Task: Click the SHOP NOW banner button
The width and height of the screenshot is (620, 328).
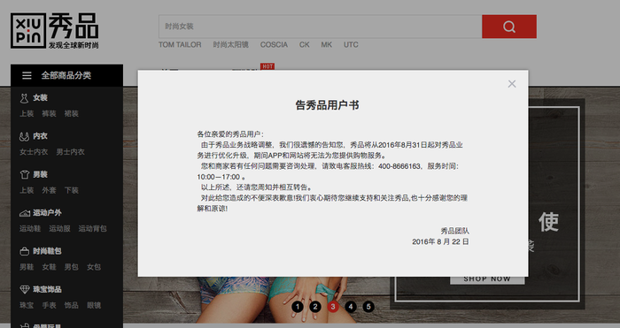Action: coord(487,279)
